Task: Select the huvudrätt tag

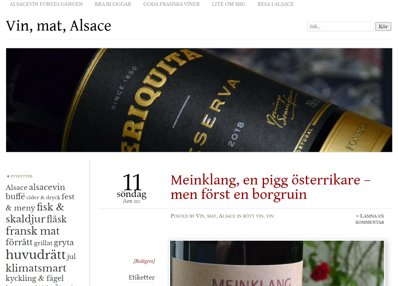Action: point(36,255)
